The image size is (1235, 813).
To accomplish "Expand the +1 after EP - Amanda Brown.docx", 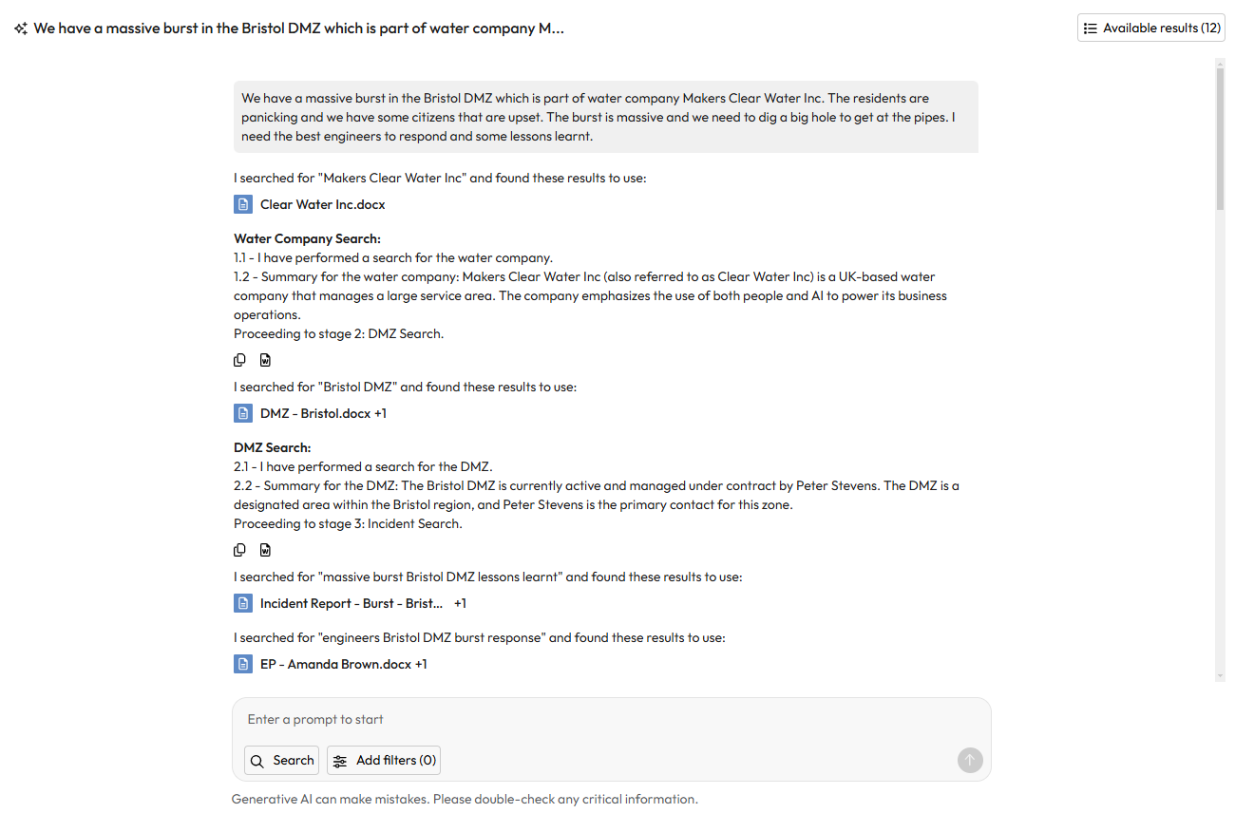I will [x=421, y=664].
